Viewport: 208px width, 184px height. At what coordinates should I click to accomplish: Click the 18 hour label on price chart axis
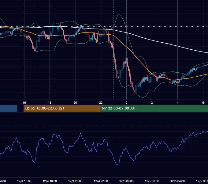coord(50,103)
